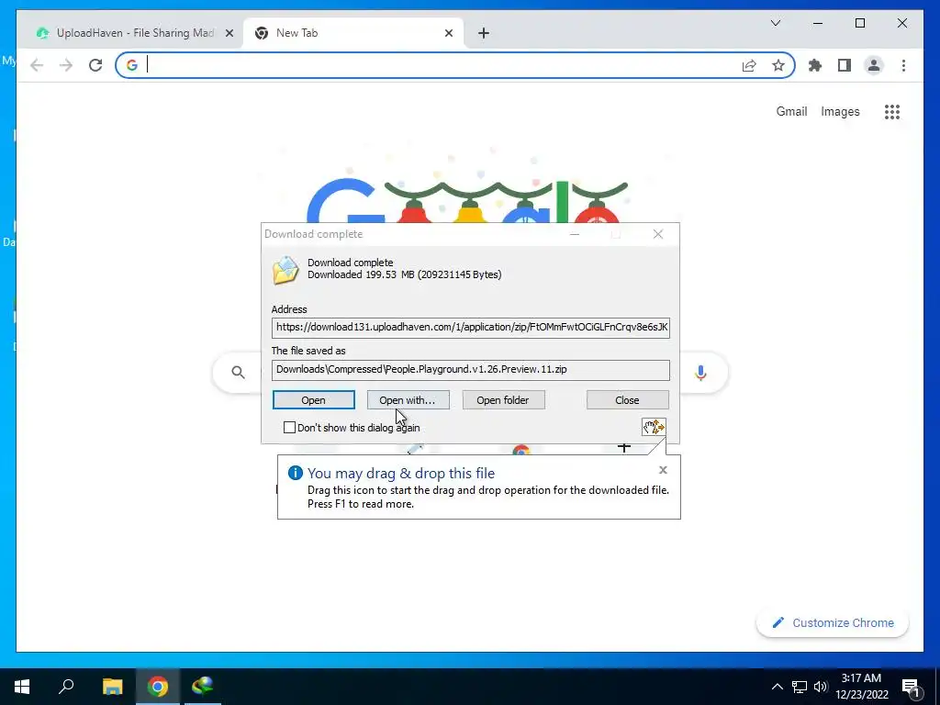Screen dimensions: 940x705
Task: Open the Chrome profile avatar
Action: click(x=874, y=65)
